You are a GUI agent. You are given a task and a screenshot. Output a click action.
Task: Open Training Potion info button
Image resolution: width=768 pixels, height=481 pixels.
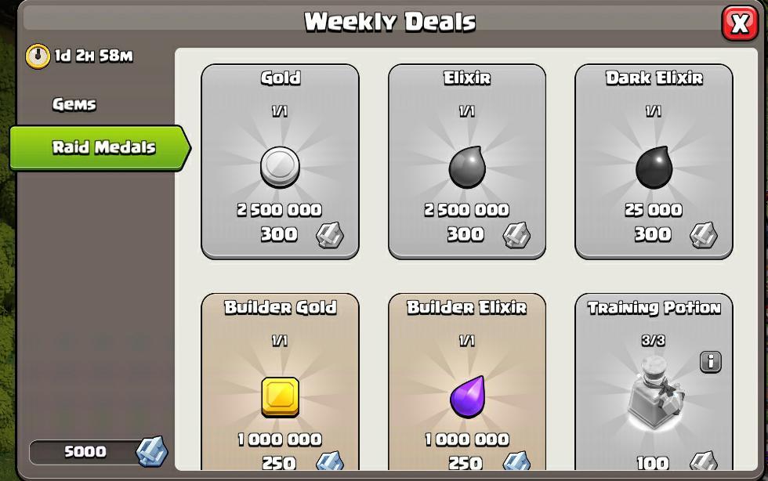click(711, 362)
